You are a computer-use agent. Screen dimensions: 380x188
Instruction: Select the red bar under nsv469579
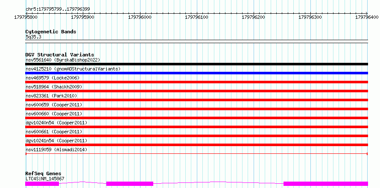pyautogui.click(x=196, y=82)
